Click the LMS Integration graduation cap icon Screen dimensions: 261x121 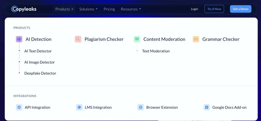click(79, 107)
